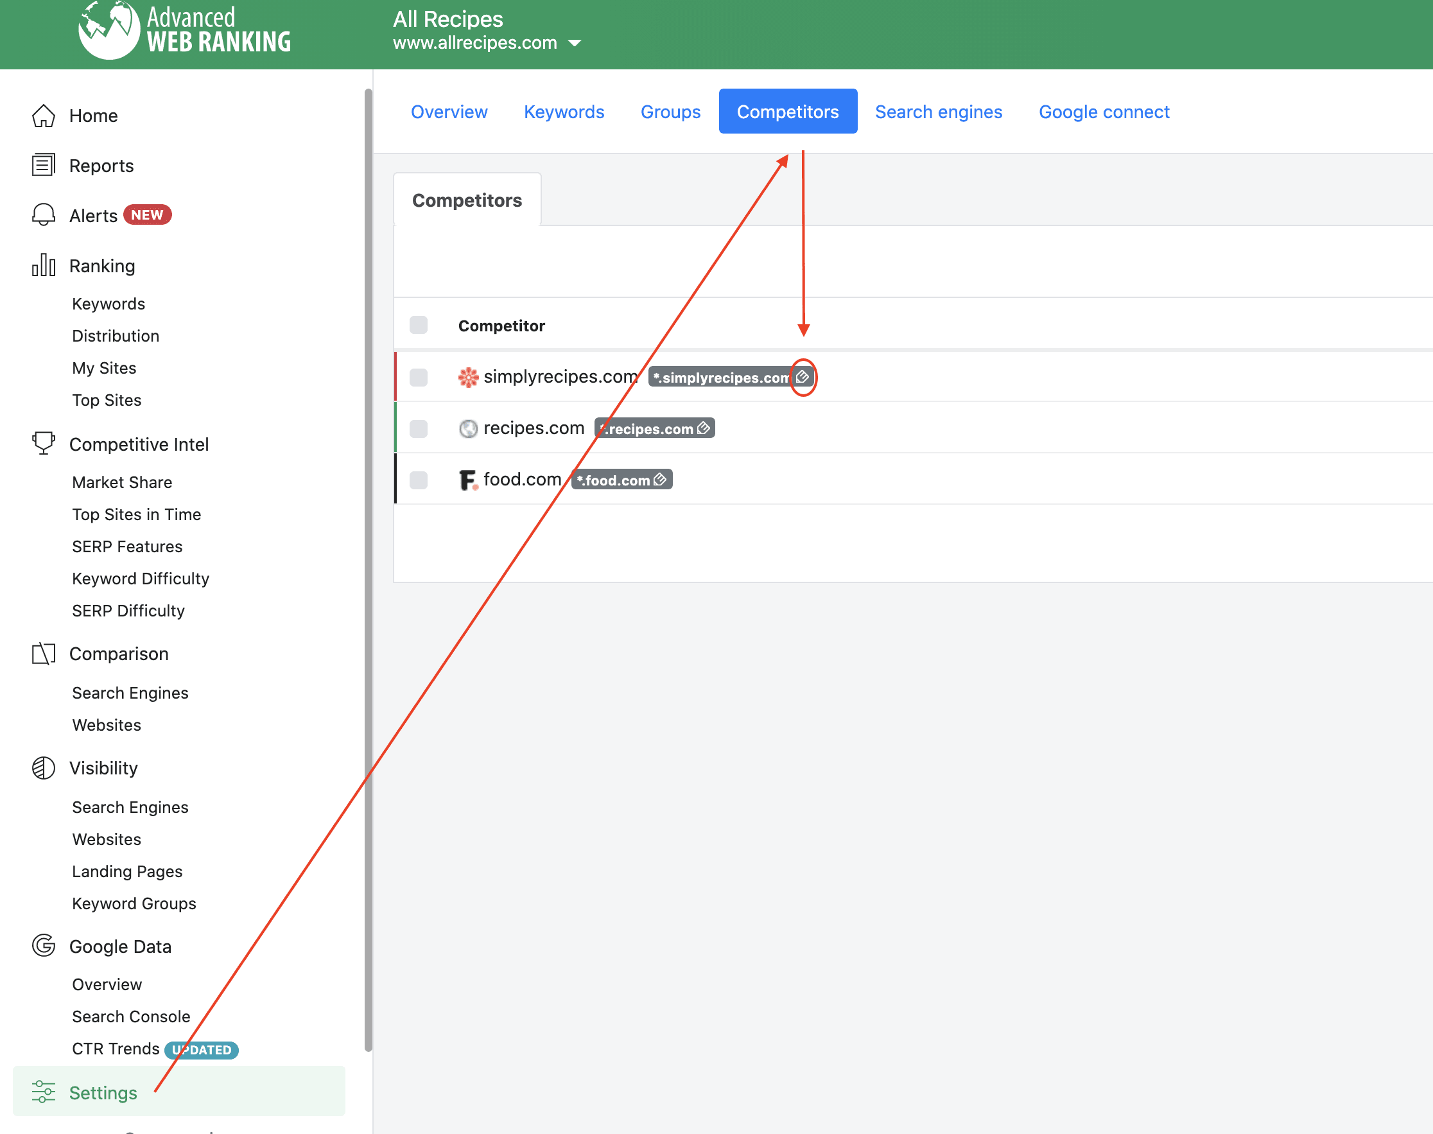This screenshot has width=1433, height=1134.
Task: Click the recipes.com competitor name
Action: click(534, 428)
